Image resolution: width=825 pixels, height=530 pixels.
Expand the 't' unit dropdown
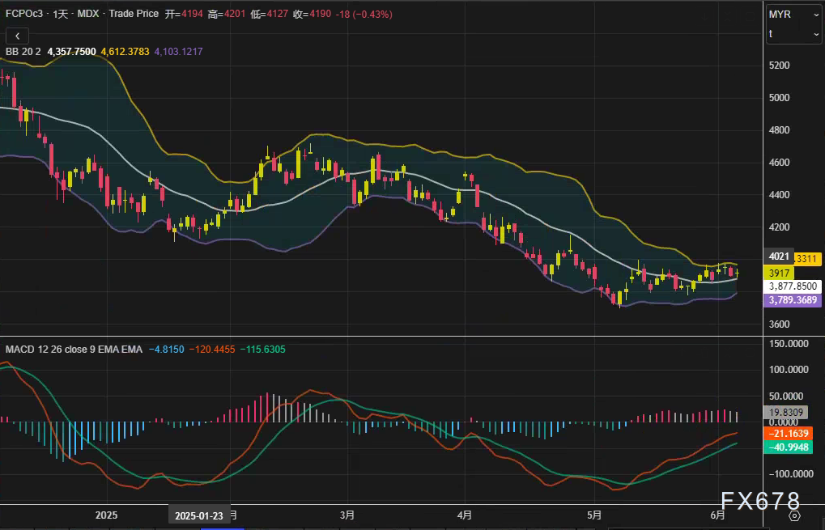pyautogui.click(x=793, y=34)
